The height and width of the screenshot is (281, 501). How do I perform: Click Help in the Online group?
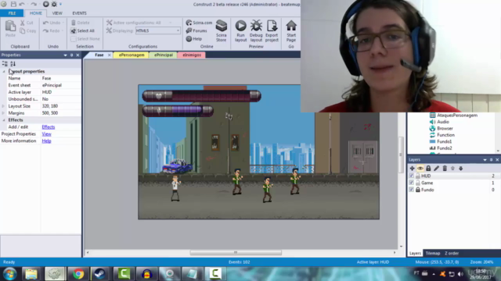194,38
